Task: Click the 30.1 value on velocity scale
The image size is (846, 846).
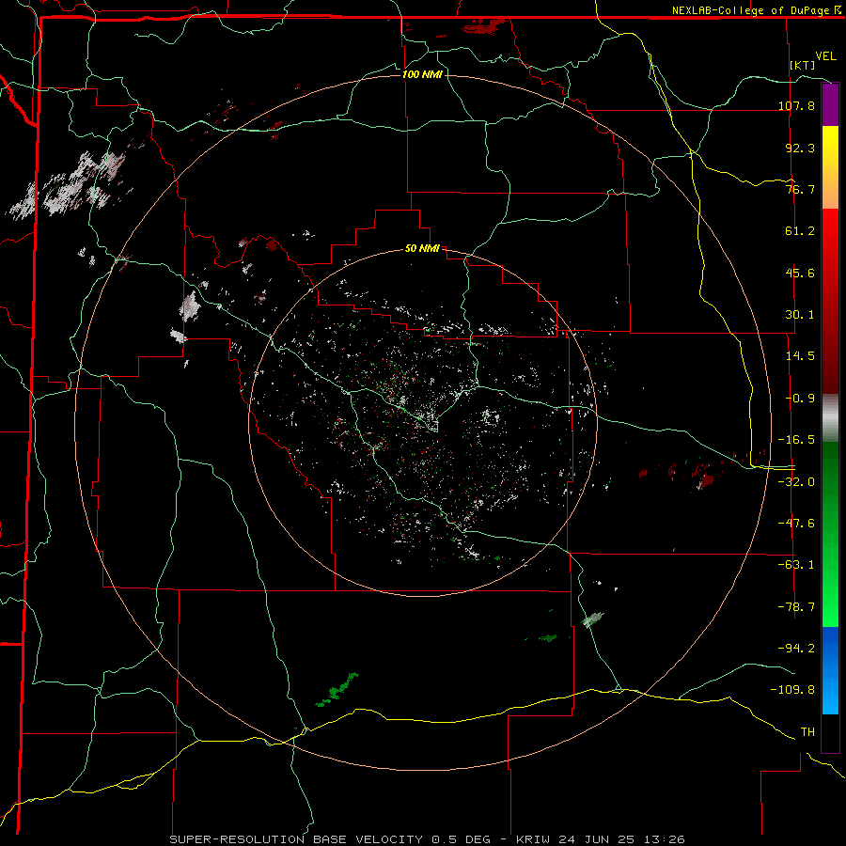Action: (x=800, y=314)
